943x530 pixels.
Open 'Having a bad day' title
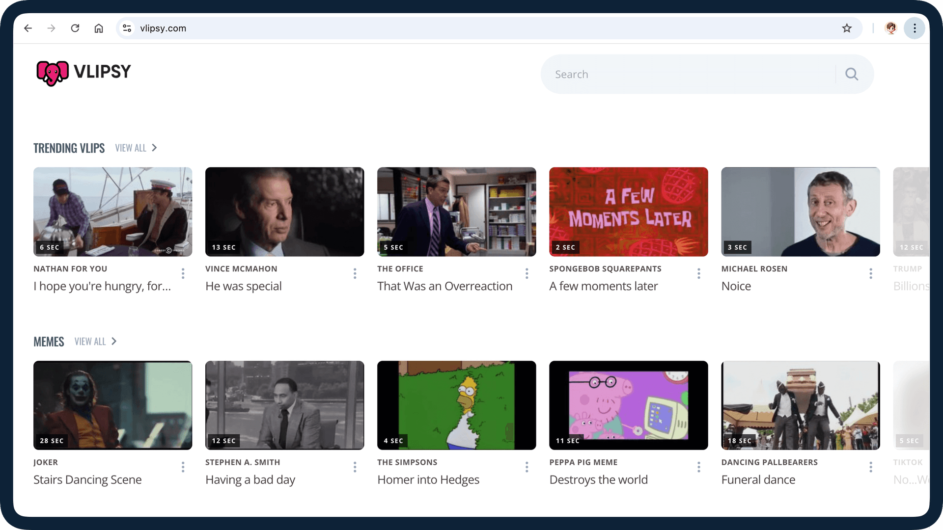click(x=250, y=480)
